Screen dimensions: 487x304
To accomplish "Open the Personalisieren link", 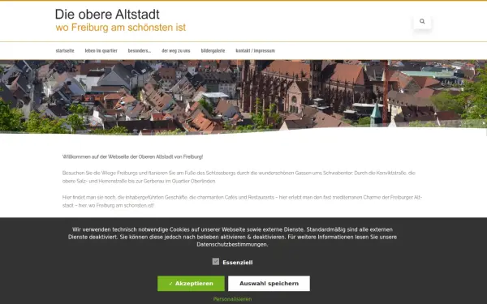I will tap(232, 299).
